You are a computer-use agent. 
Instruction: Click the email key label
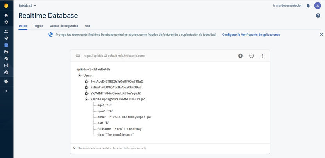[x=102, y=117]
